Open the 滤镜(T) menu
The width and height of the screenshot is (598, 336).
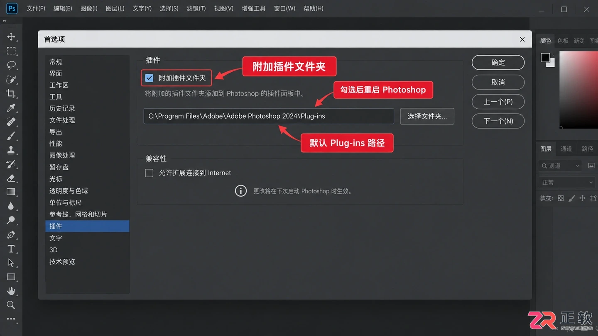pos(196,8)
